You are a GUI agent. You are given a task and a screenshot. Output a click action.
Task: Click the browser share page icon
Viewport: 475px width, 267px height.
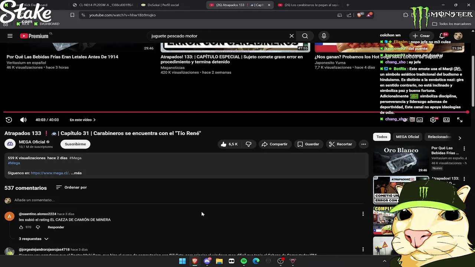(349, 15)
